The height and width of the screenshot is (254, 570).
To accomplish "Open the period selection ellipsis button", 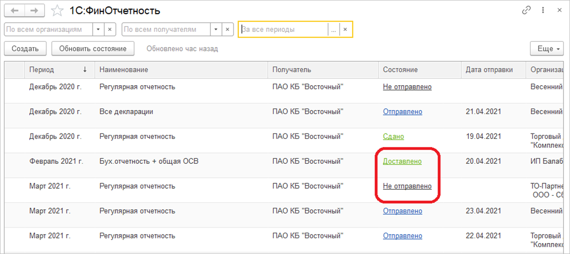I will pos(333,29).
